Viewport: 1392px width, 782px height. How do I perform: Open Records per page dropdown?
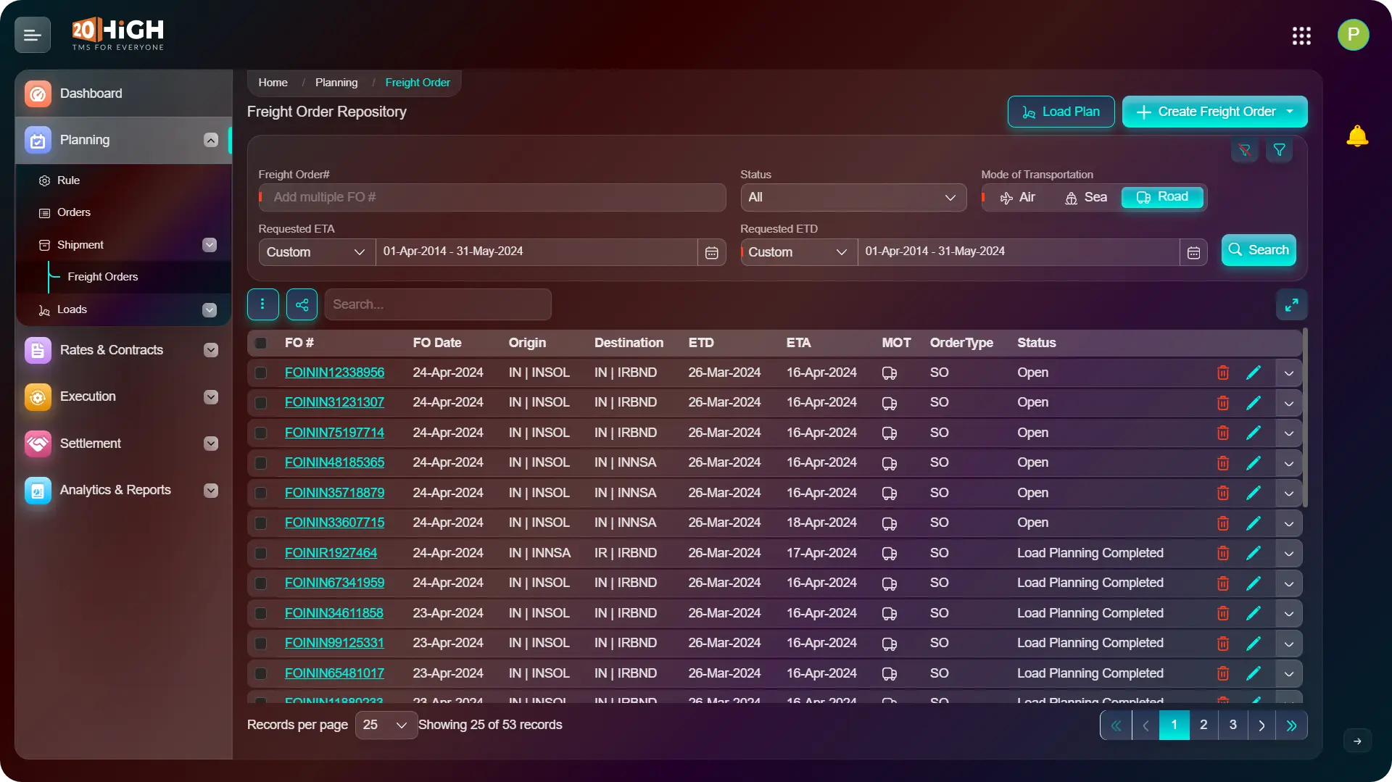tap(386, 725)
